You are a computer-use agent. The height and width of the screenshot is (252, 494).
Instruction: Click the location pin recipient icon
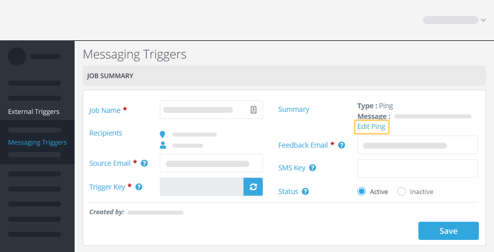(x=162, y=135)
